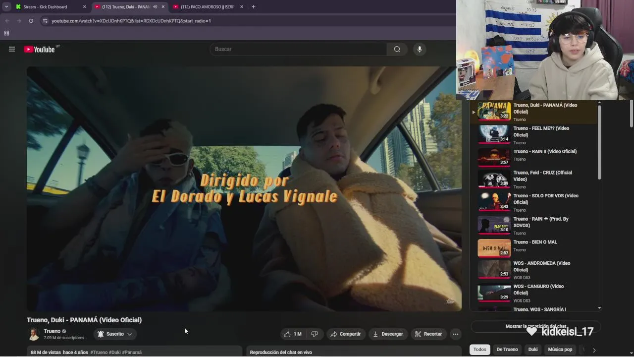Reload the page in browser toolbar

coord(31,21)
